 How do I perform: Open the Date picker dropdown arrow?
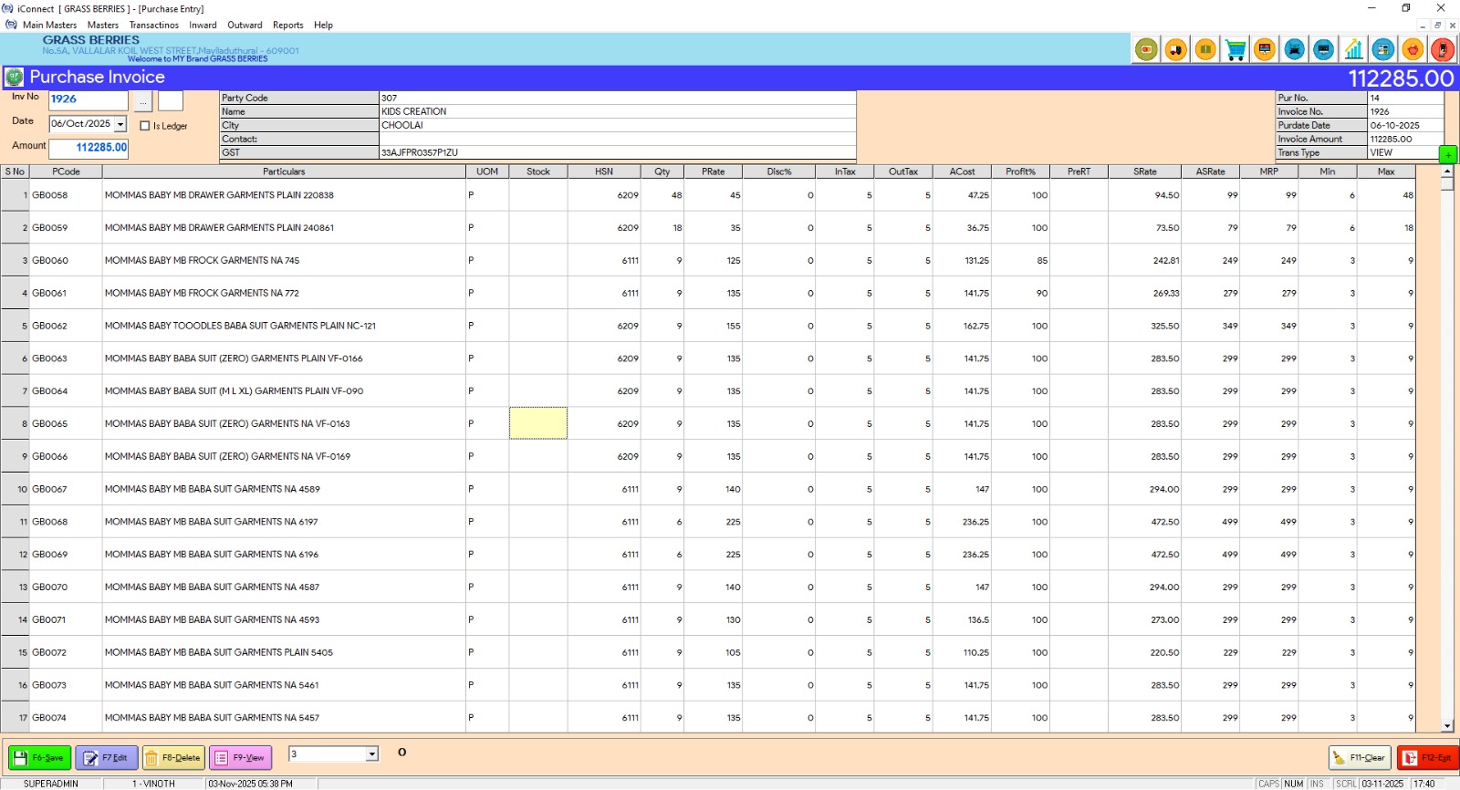click(x=120, y=124)
